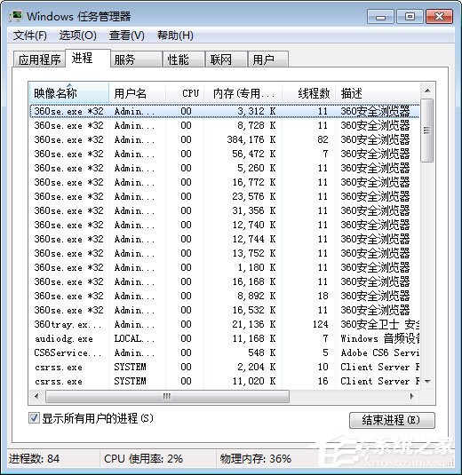
Task: Sort by 描述 column header
Action: click(378, 92)
